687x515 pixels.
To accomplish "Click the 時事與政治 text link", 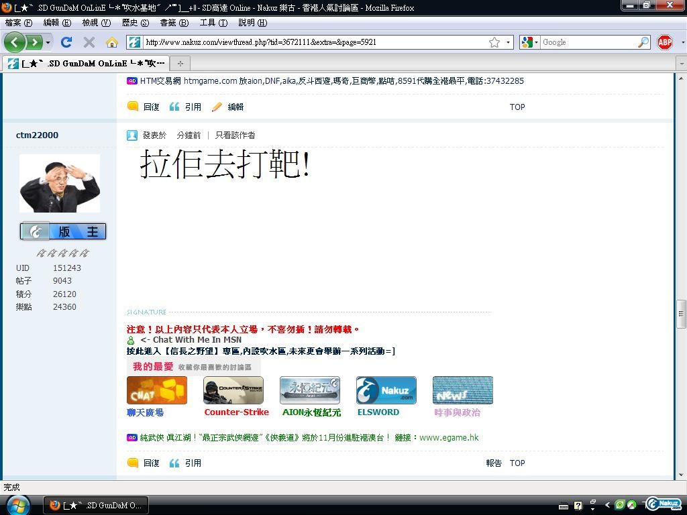I will pos(458,412).
